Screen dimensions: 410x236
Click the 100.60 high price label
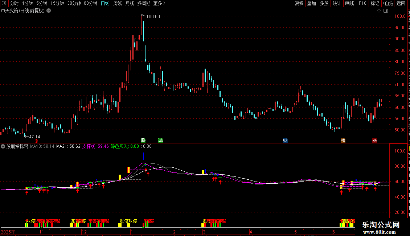pos(153,17)
